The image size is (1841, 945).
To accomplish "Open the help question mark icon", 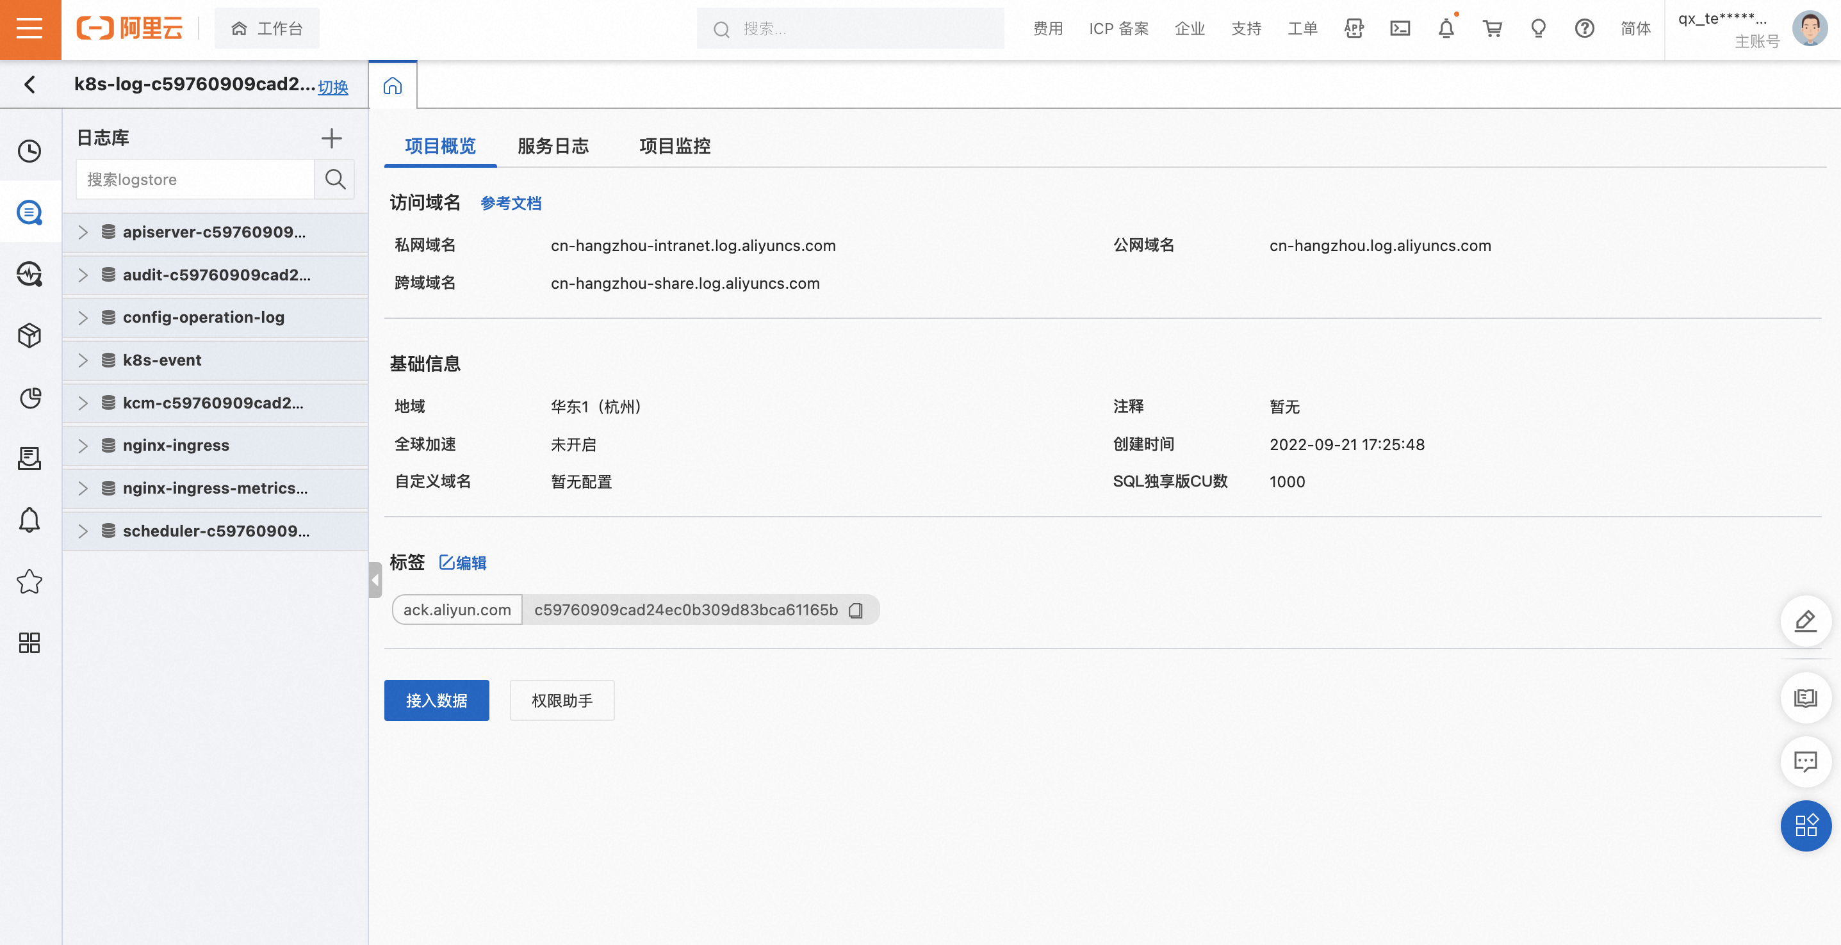I will point(1583,29).
